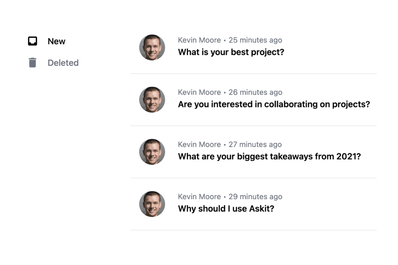Click avatar next to 'Why should I use Askit?'
The width and height of the screenshot is (398, 265).
click(152, 204)
